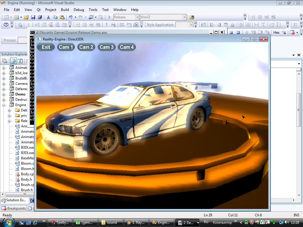The image size is (303, 227).
Task: Open the Build menu
Action: point(65,10)
